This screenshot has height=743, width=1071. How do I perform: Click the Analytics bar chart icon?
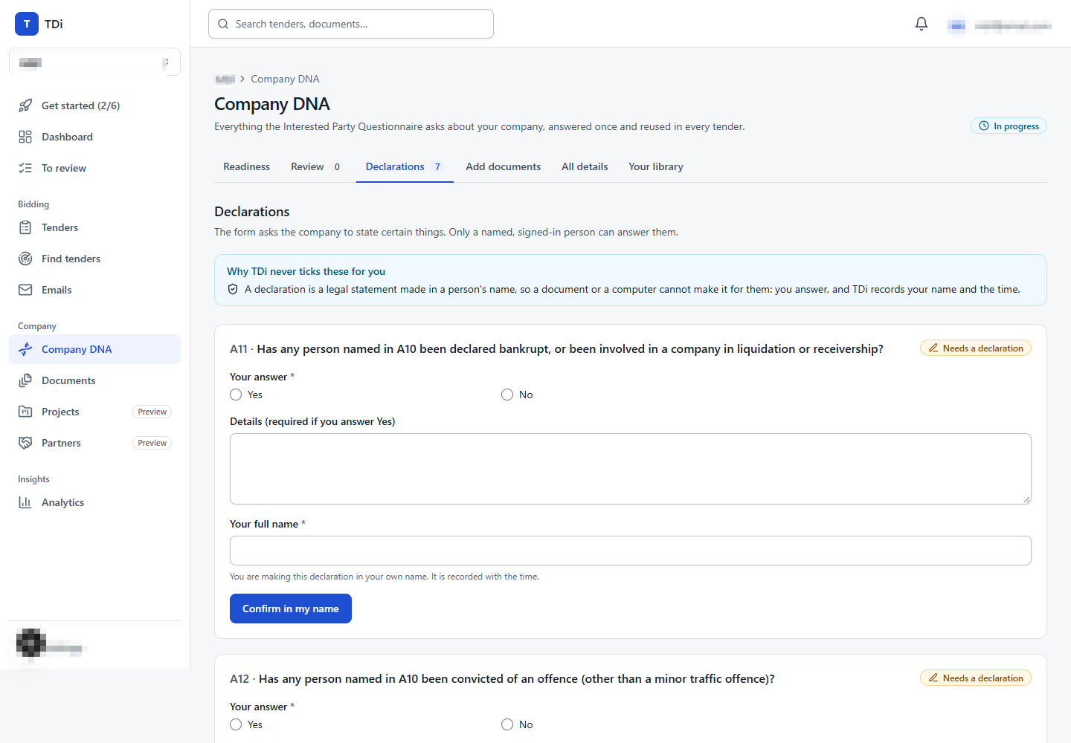tap(25, 502)
